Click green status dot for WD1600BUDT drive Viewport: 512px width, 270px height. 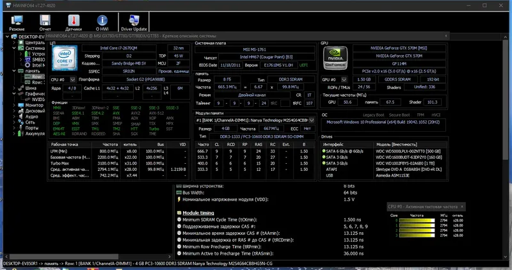(x=324, y=157)
